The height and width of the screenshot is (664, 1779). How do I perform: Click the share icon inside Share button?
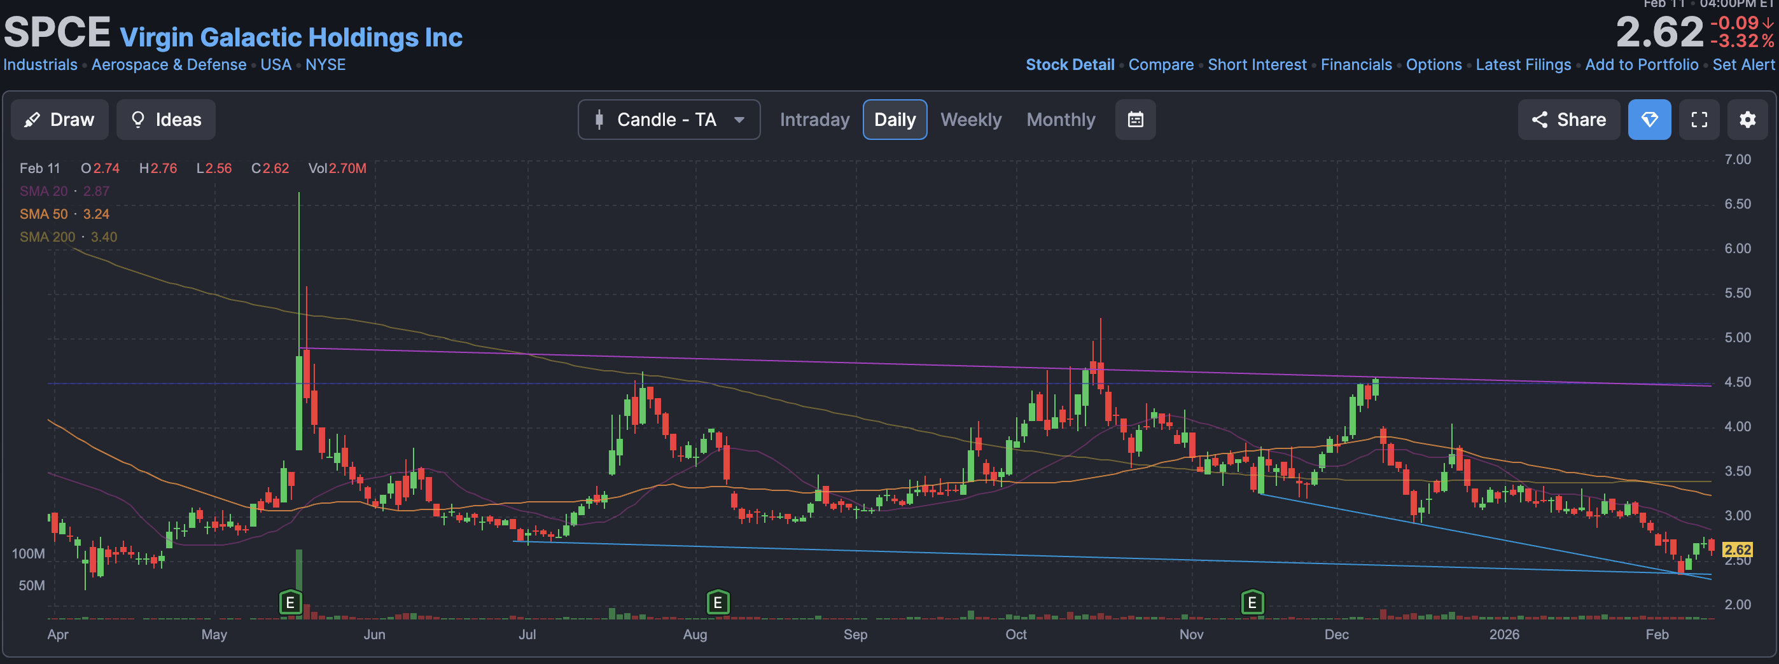pos(1539,120)
